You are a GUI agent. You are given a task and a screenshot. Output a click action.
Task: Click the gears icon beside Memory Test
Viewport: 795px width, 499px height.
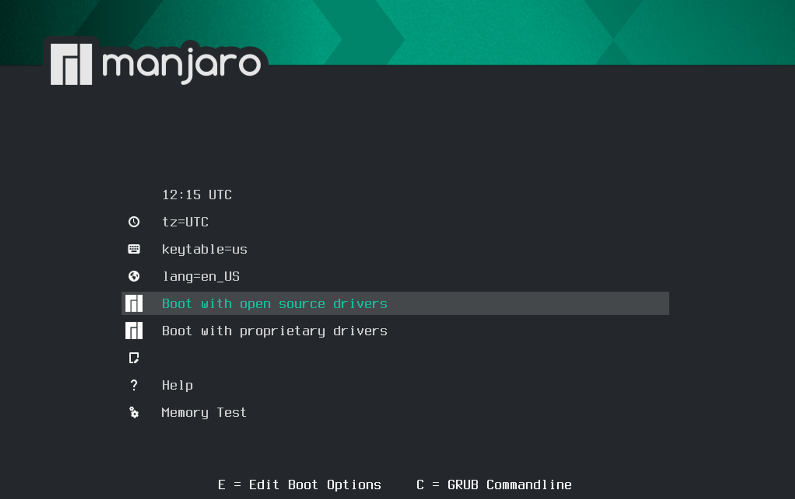coord(134,412)
